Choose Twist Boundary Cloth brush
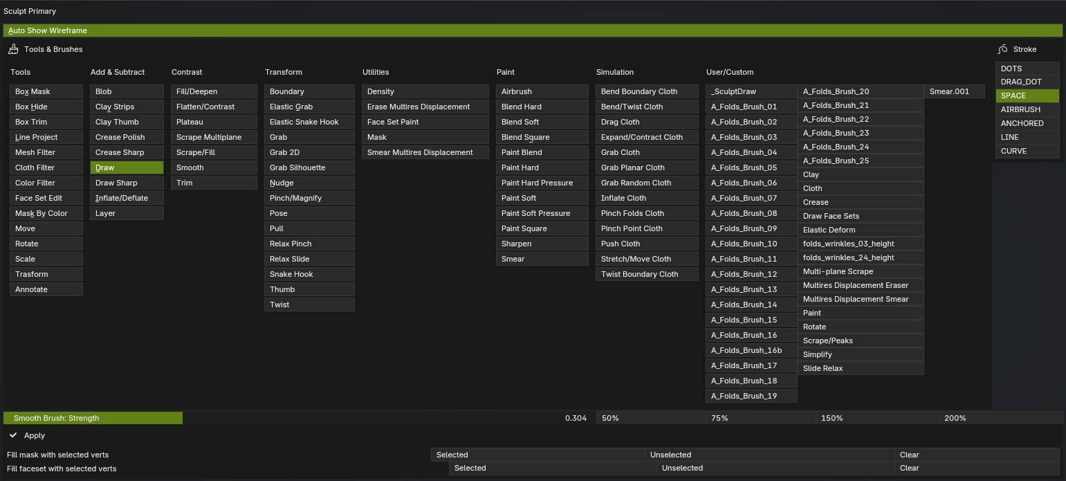Image resolution: width=1066 pixels, height=481 pixels. [x=647, y=274]
